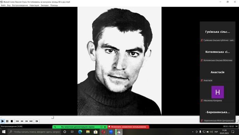Open the volume control in system tray
Screen dimensions: 239x135
point(212,132)
